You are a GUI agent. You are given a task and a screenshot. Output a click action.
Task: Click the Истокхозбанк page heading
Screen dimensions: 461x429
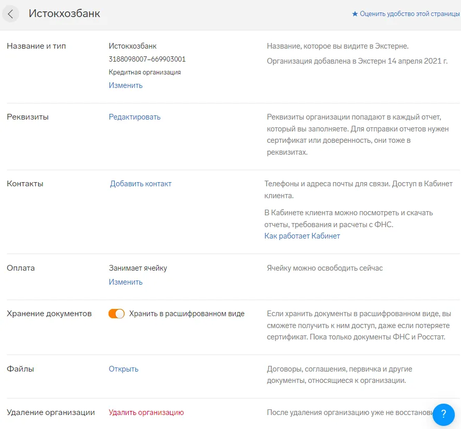(65, 13)
